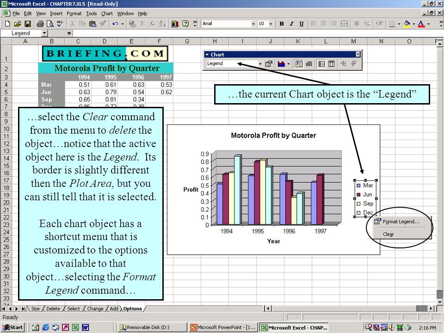Switch to Microsoft PowerPoint taskbar button
The image size is (444, 333).
coord(223,327)
